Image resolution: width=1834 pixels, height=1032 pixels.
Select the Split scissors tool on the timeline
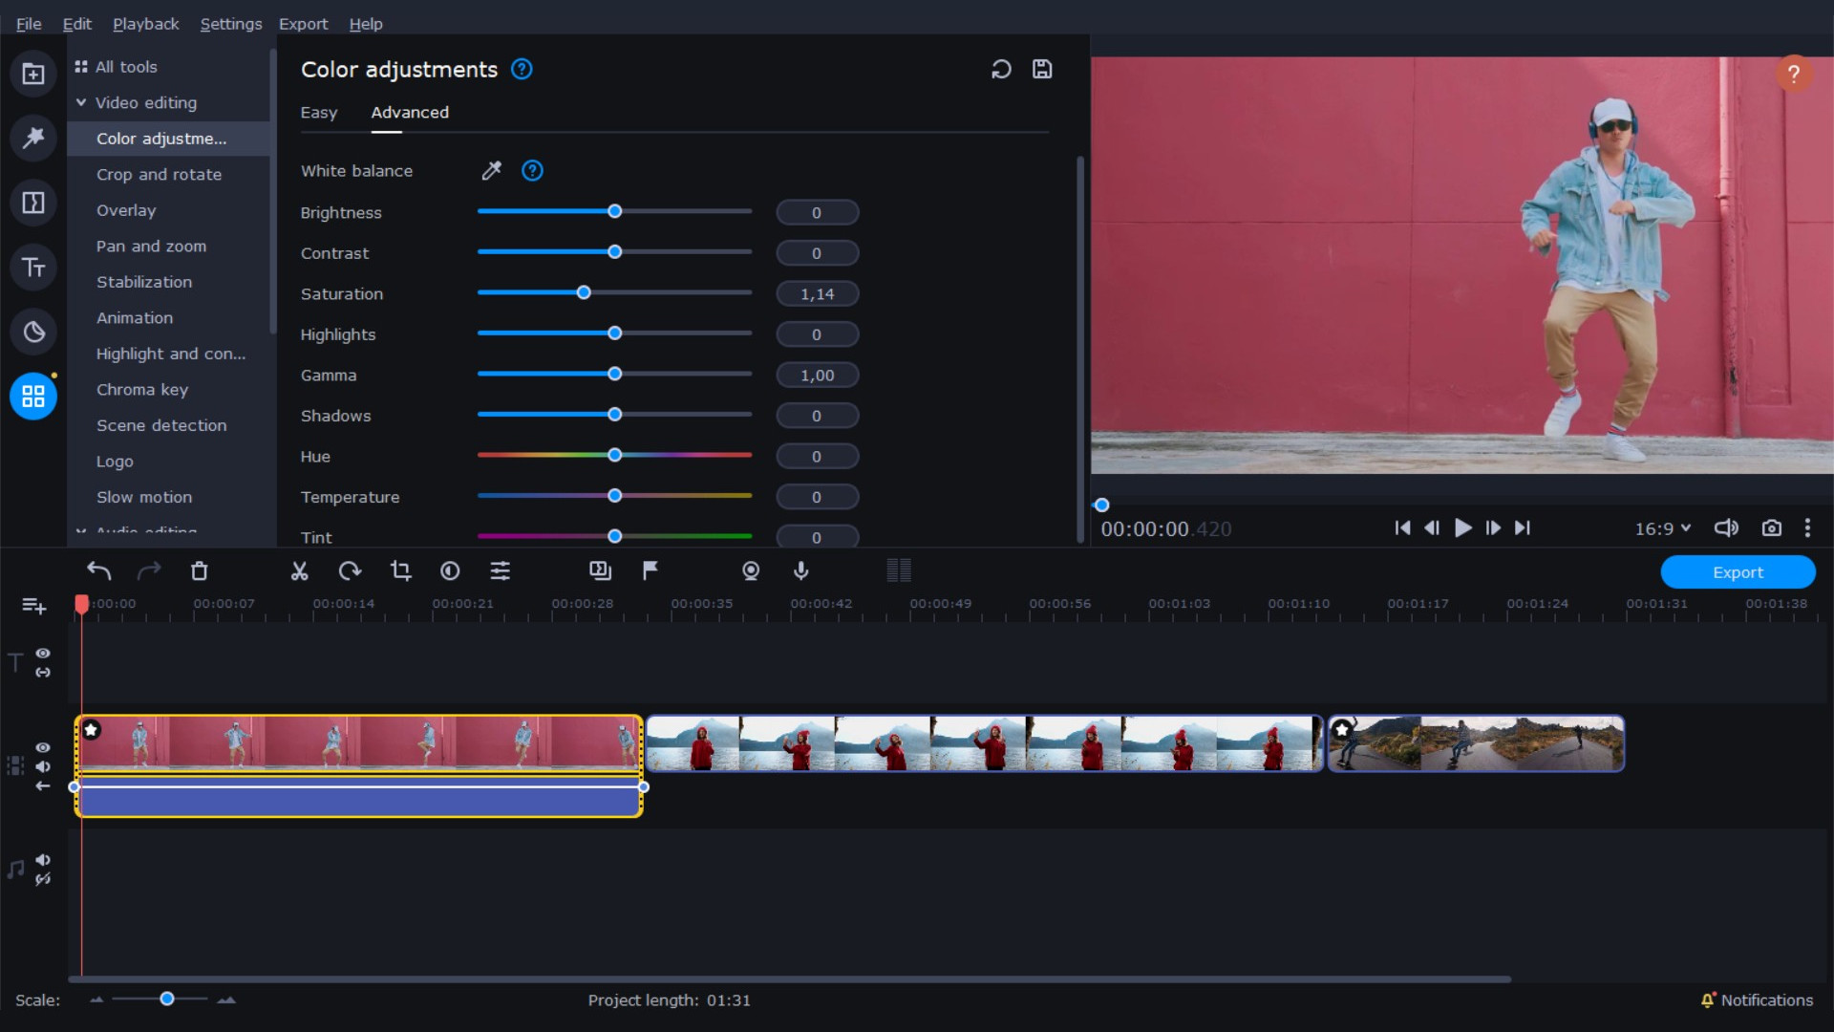coord(299,570)
